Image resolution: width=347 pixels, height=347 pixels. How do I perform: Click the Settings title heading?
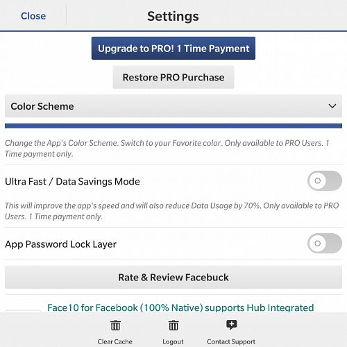pyautogui.click(x=173, y=17)
